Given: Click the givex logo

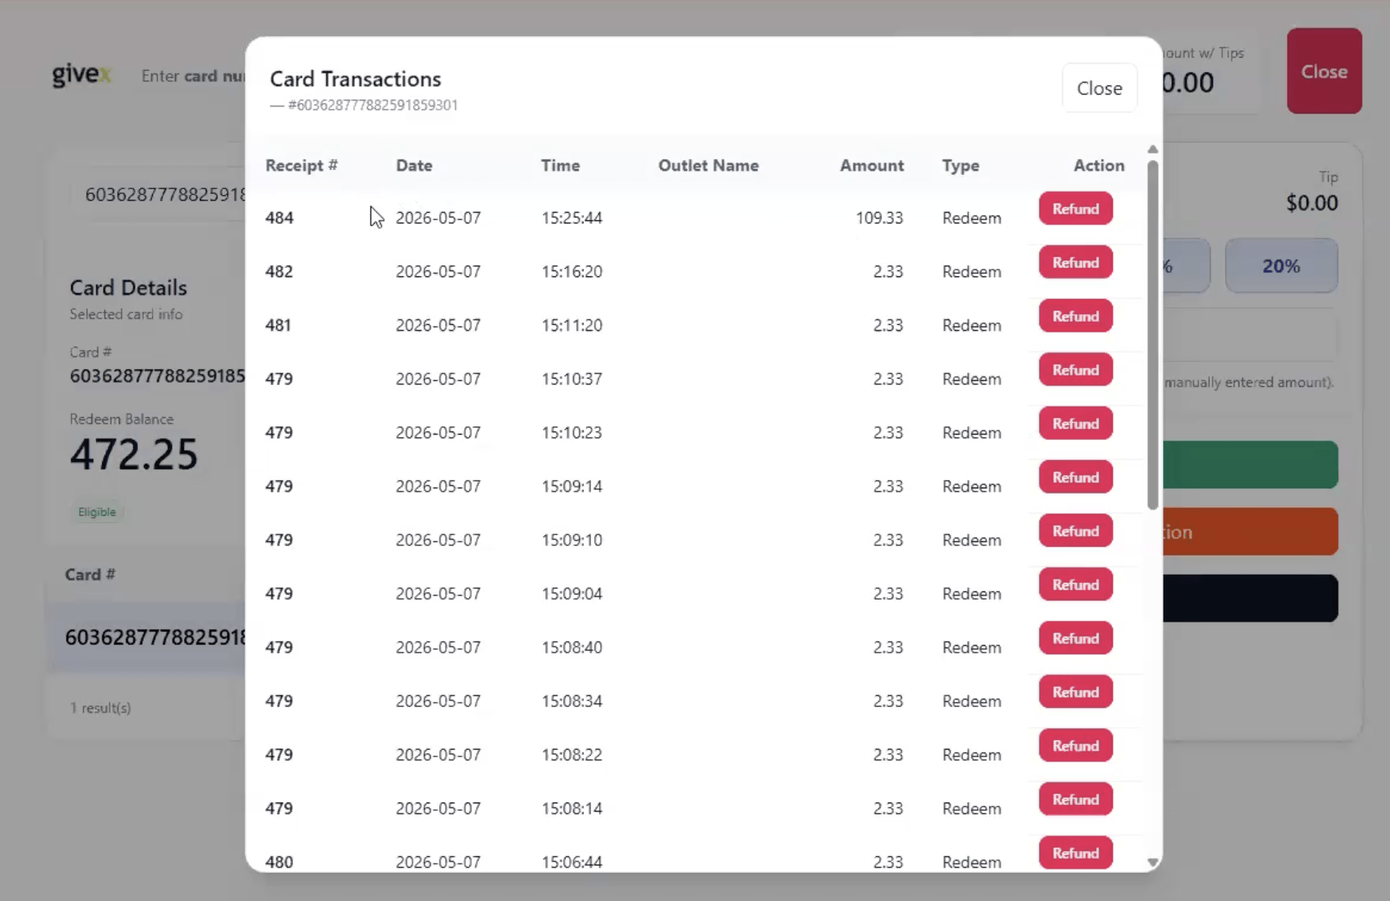Looking at the screenshot, I should tap(82, 75).
